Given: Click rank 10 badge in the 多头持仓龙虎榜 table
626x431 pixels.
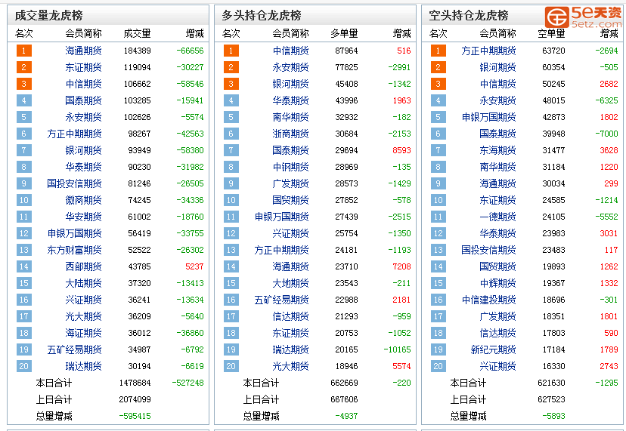Looking at the screenshot, I should click(x=231, y=200).
